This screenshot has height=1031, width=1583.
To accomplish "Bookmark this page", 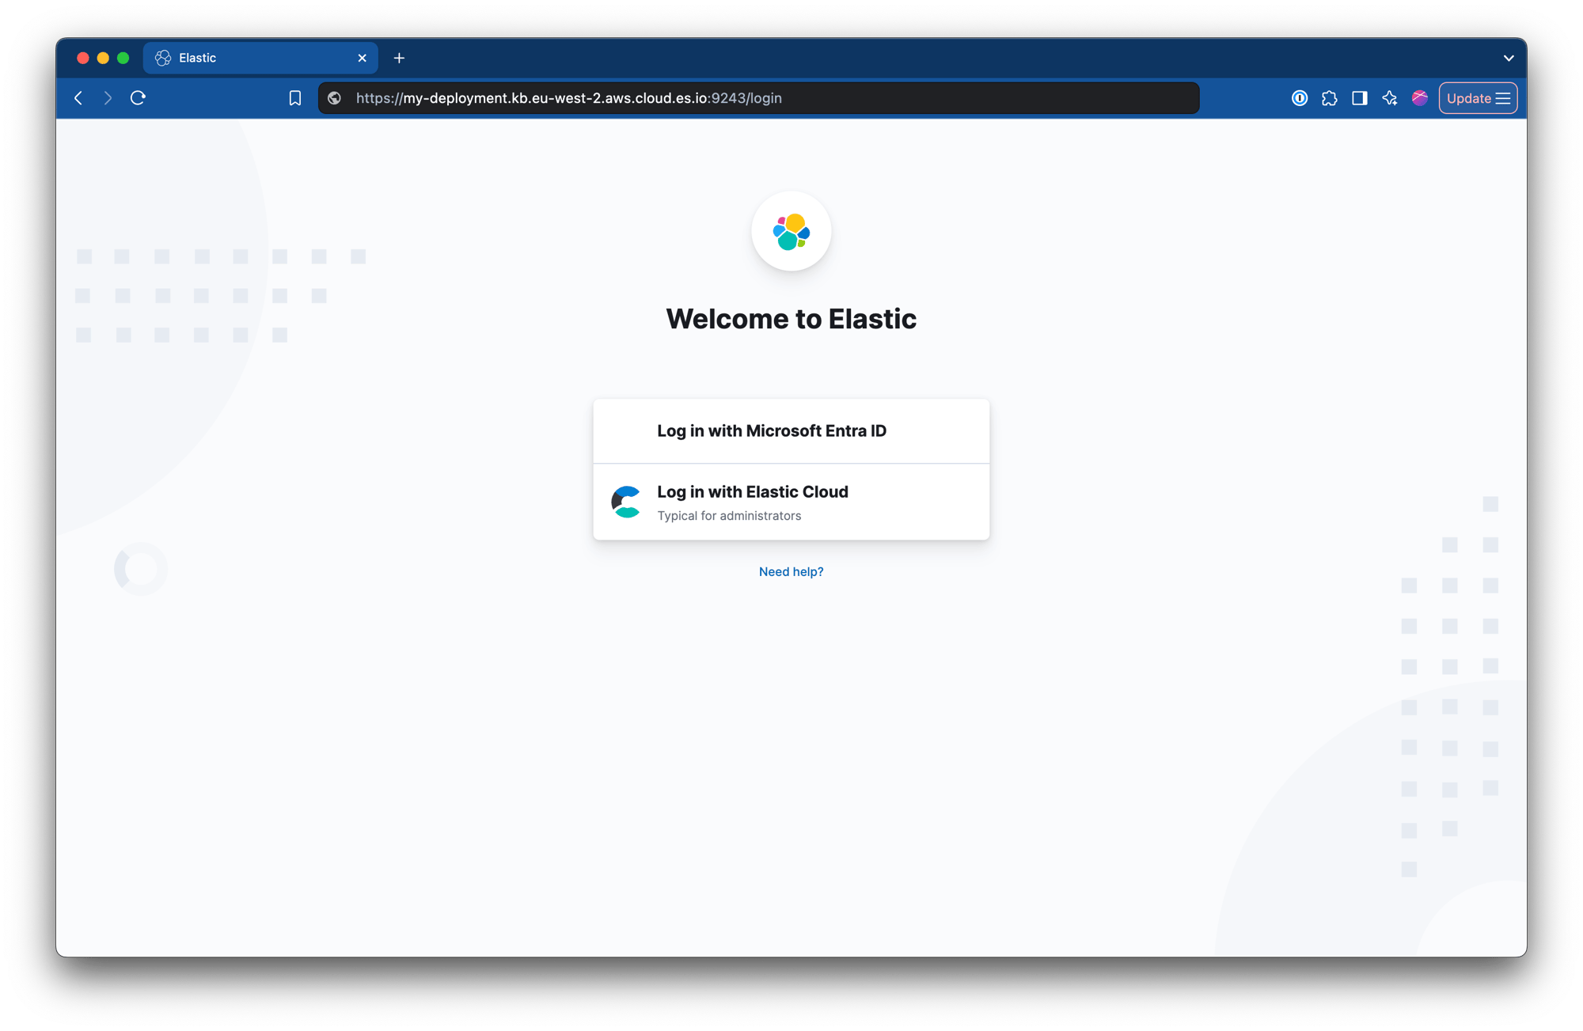I will [294, 98].
